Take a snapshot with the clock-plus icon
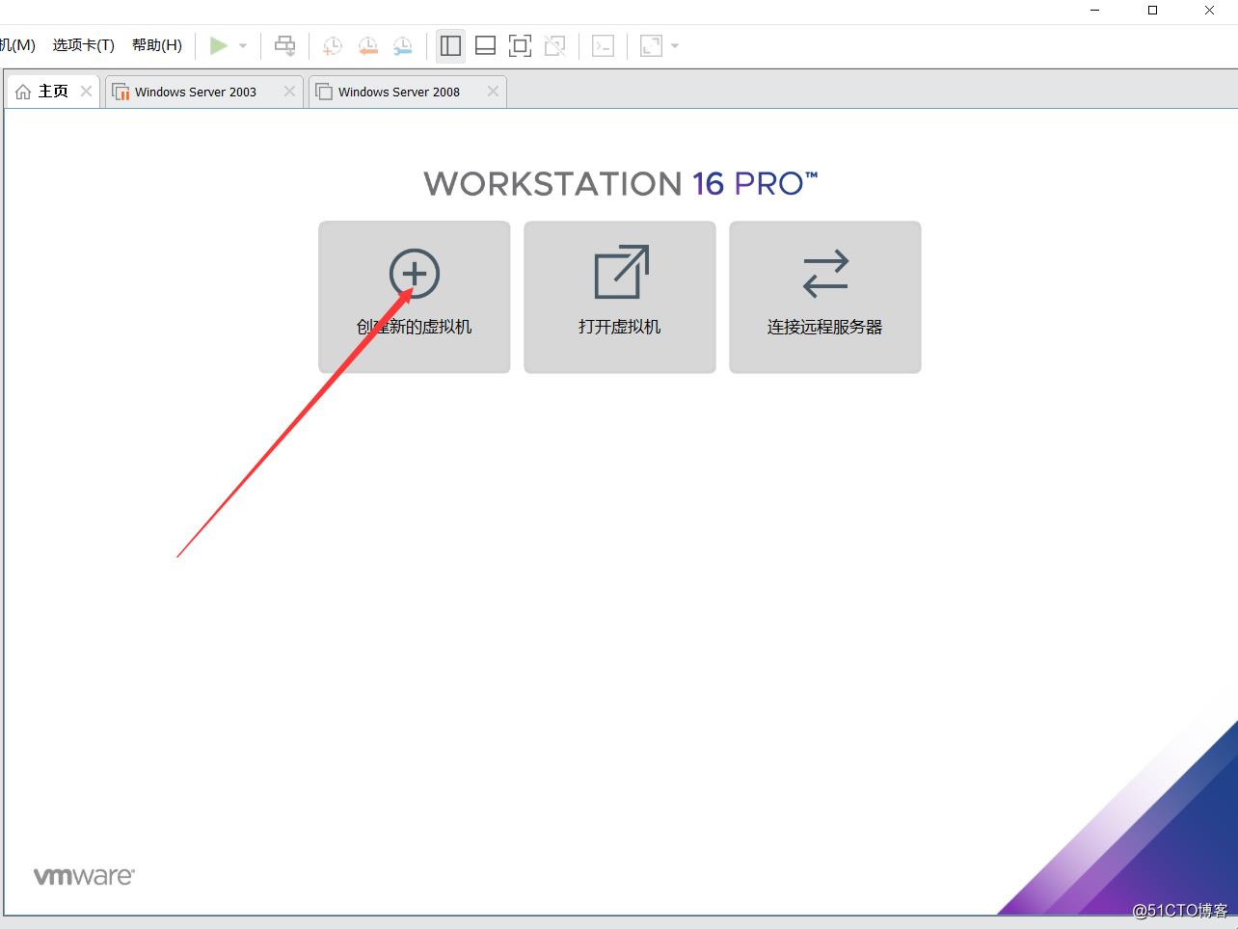The height and width of the screenshot is (929, 1238). pyautogui.click(x=332, y=45)
